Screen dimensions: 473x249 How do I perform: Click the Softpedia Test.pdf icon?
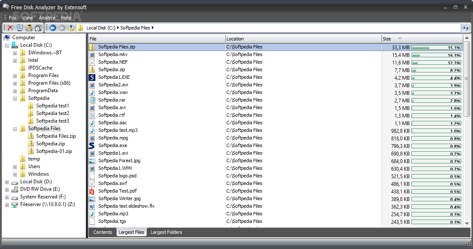[92, 191]
